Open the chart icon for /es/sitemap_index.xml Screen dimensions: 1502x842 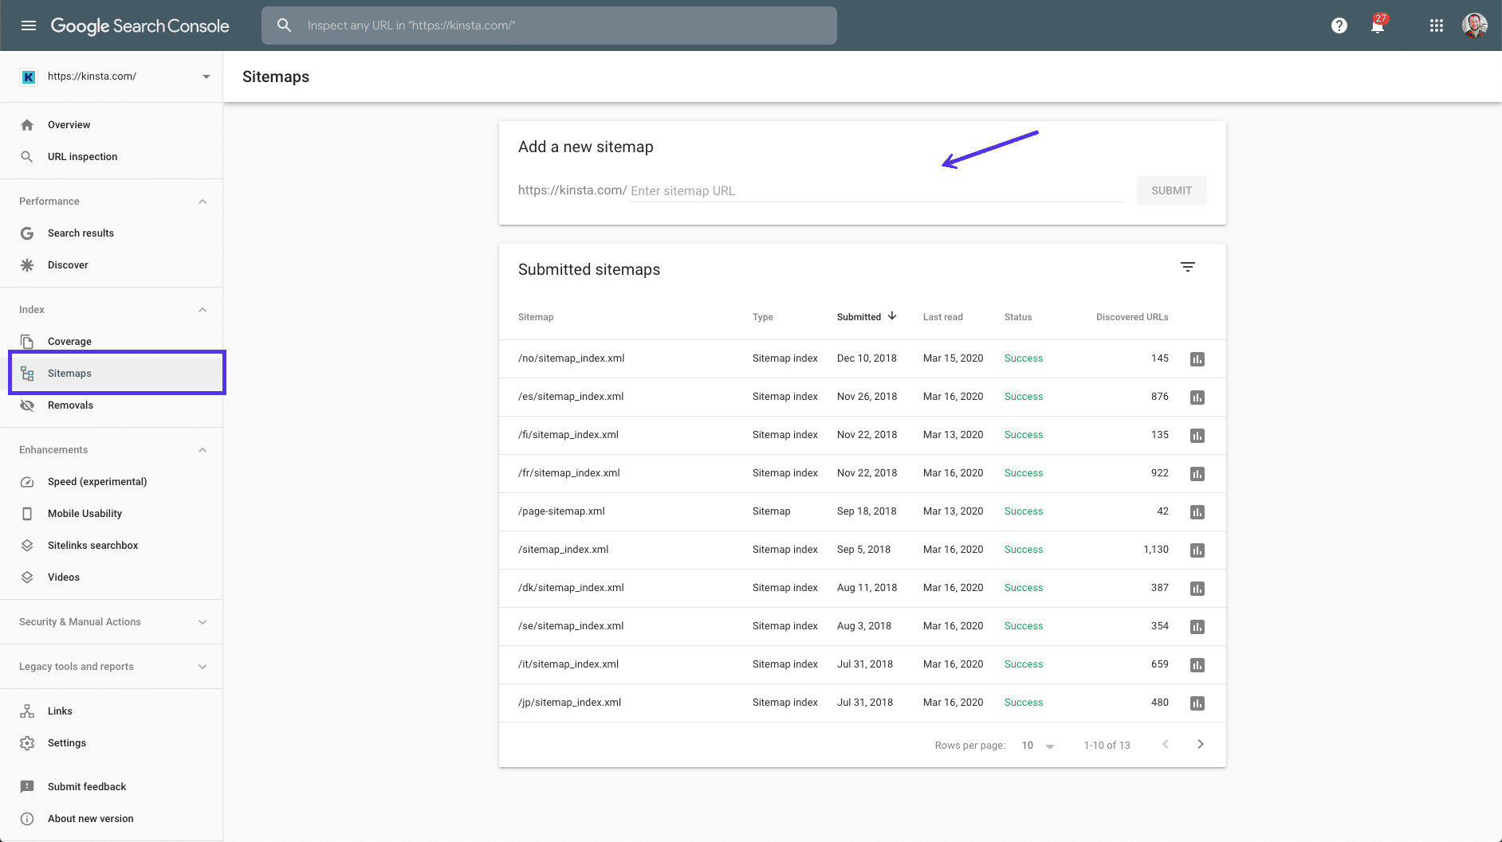(1197, 398)
